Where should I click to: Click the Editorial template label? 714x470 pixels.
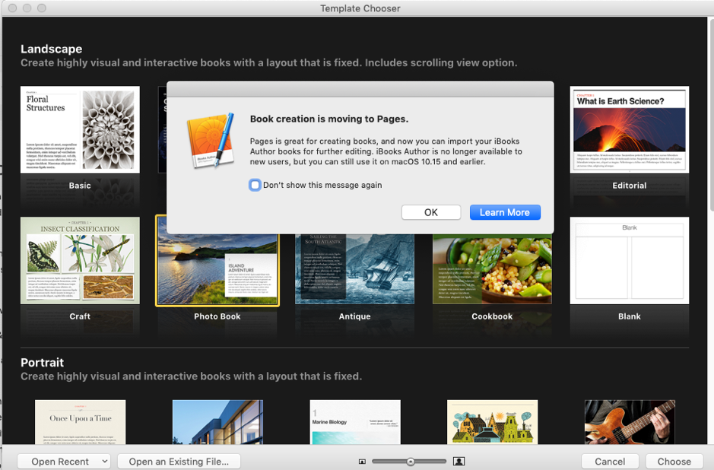(x=630, y=186)
